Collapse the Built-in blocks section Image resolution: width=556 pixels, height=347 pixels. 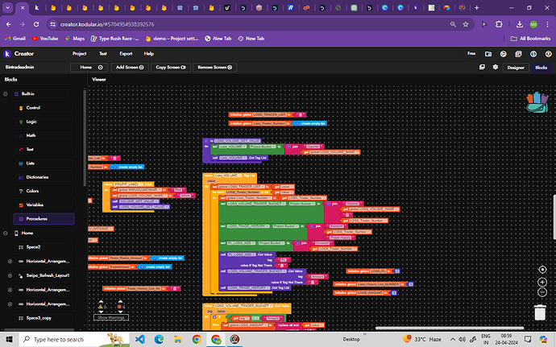(x=7, y=94)
